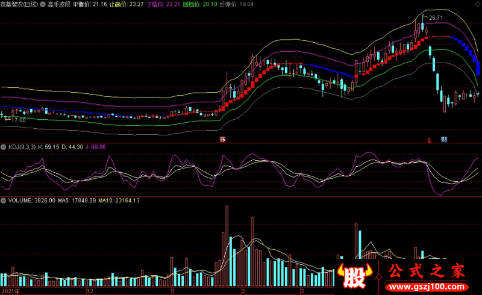Viewport: 482px width, 295px height.
Task: Click the blue 财 marker icon
Action: pyautogui.click(x=444, y=140)
